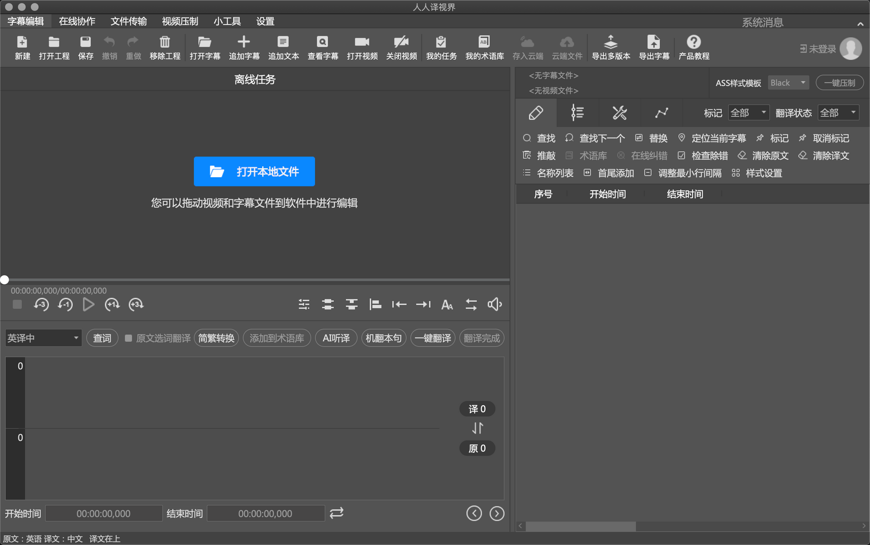The image size is (870, 545).
Task: Click the swap original/translation arrows icon
Action: (477, 428)
